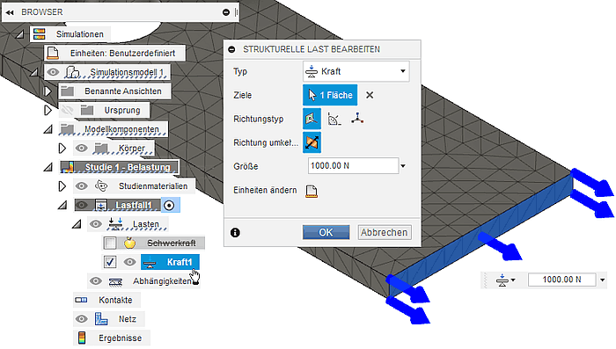616x349 pixels.
Task: Open the change units document icon
Action: (x=312, y=191)
